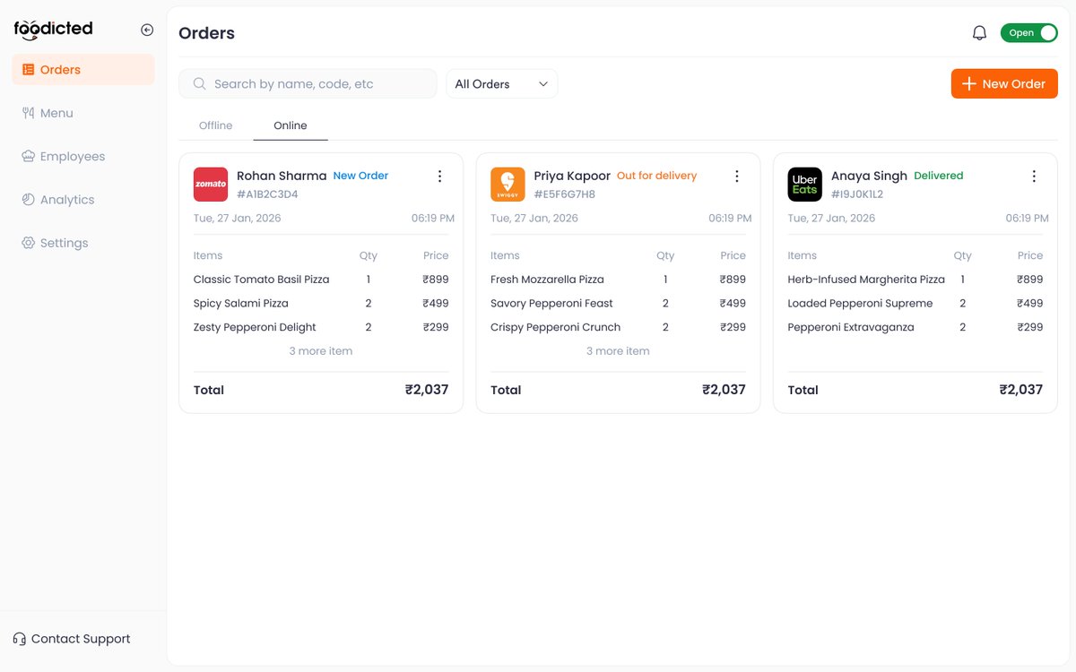1076x672 pixels.
Task: Open Settings page in sidebar
Action: (83, 243)
